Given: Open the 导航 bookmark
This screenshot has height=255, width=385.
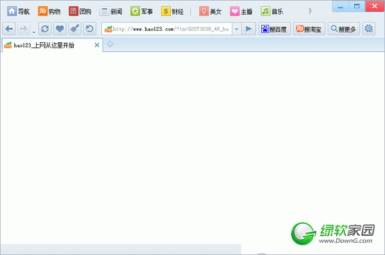Looking at the screenshot, I should (19, 12).
